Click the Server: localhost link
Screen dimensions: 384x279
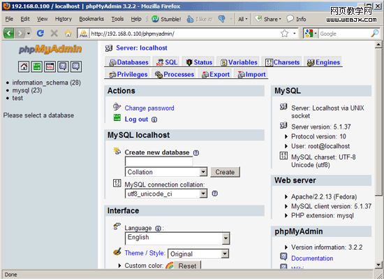(x=142, y=48)
